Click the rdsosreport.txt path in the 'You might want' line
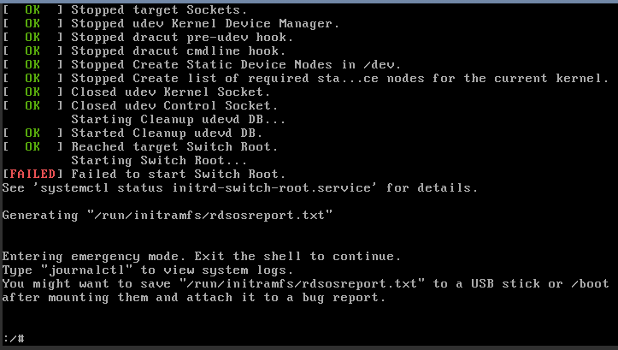618x350 pixels. 302,284
